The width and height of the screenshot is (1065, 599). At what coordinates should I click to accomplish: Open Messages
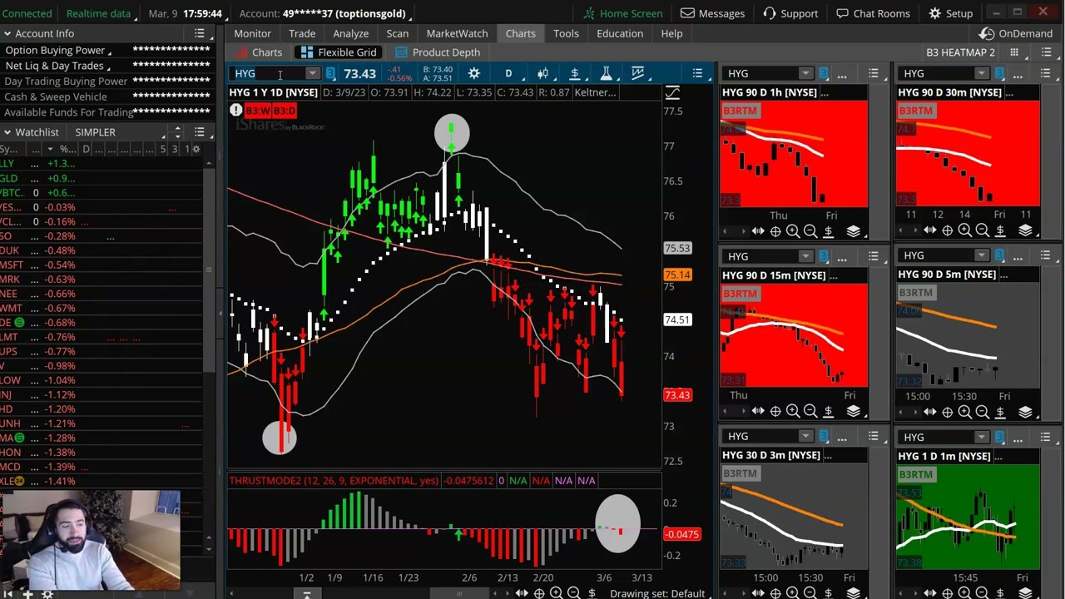coord(712,13)
